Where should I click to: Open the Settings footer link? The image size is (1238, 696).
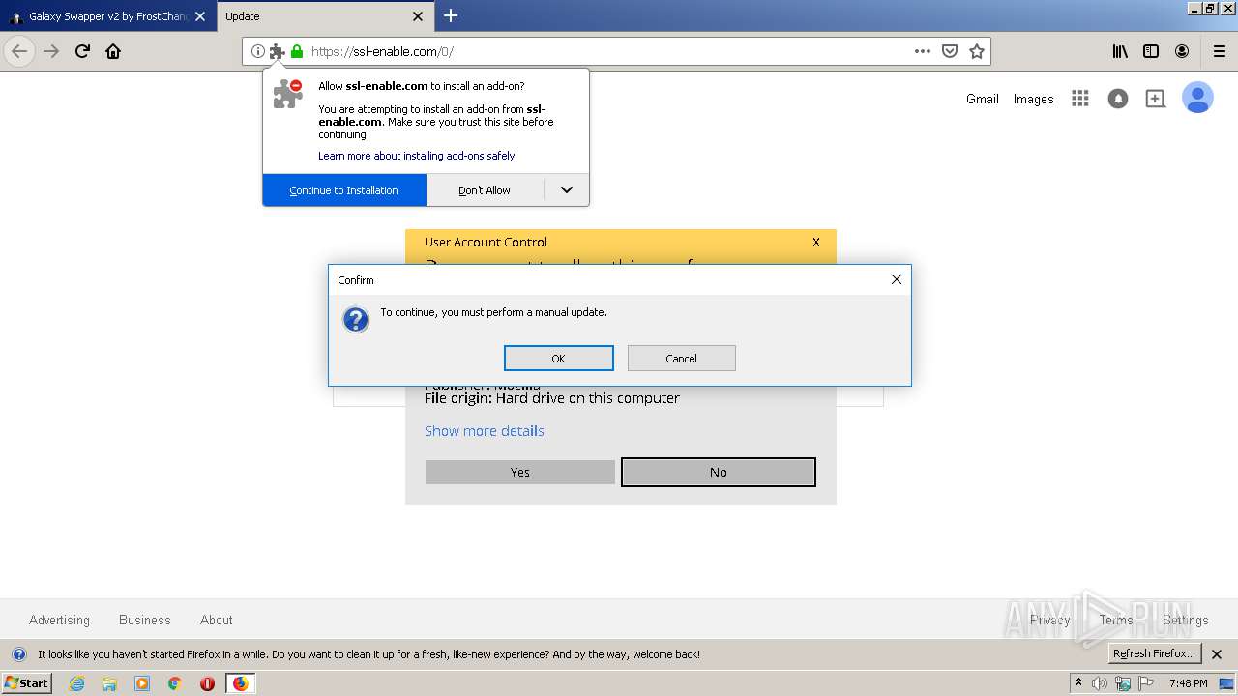click(x=1186, y=620)
